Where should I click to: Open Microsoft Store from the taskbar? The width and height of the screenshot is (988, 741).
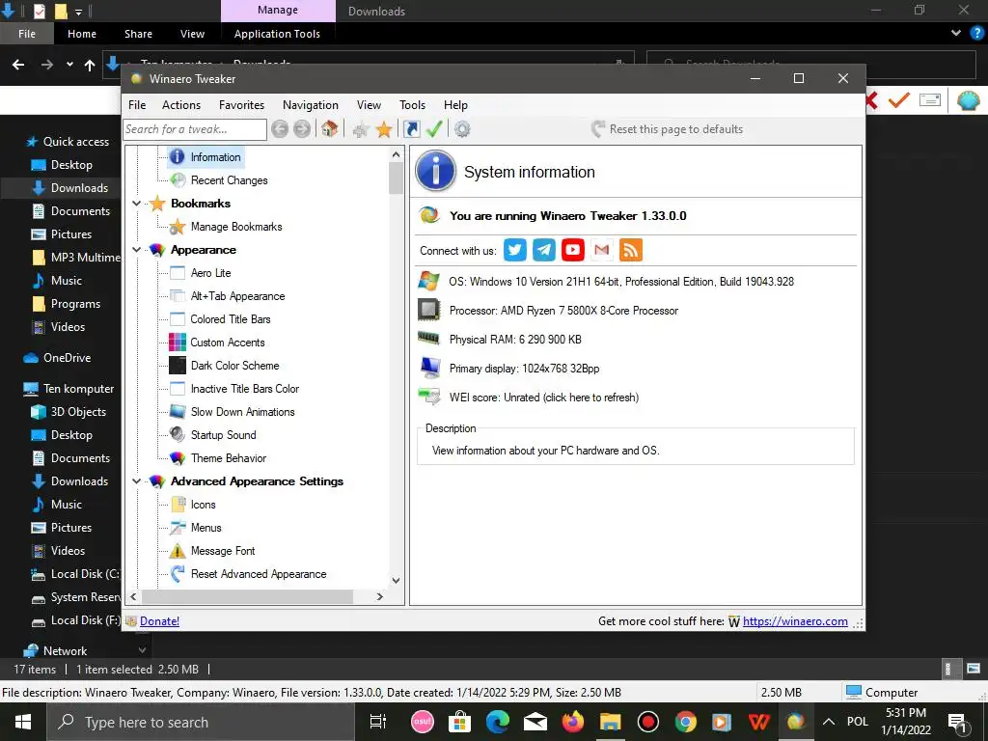coord(459,722)
